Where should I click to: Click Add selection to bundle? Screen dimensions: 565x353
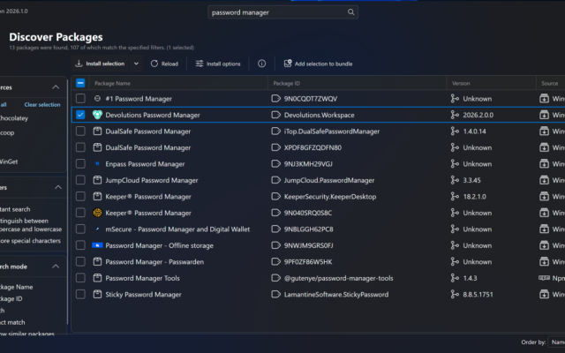(318, 64)
